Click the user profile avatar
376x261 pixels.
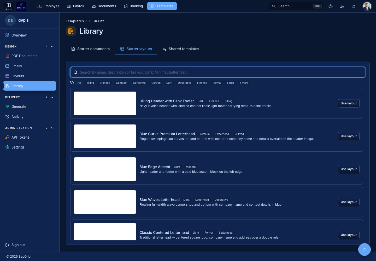367,6
